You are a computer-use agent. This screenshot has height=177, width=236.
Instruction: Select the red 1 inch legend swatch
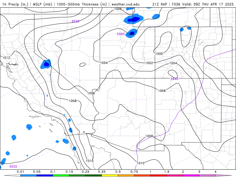[159, 176]
